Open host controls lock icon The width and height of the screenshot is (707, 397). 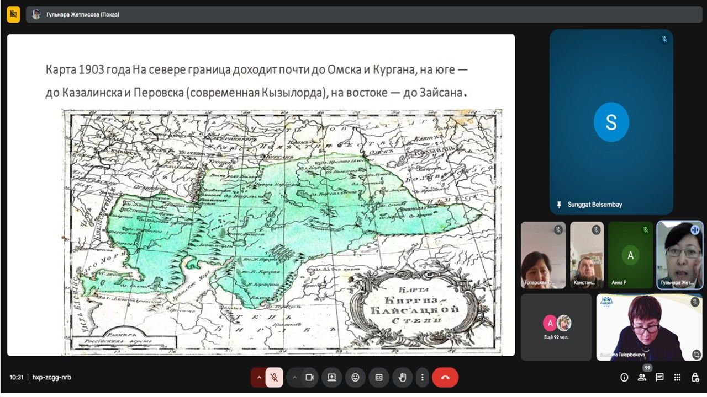695,378
